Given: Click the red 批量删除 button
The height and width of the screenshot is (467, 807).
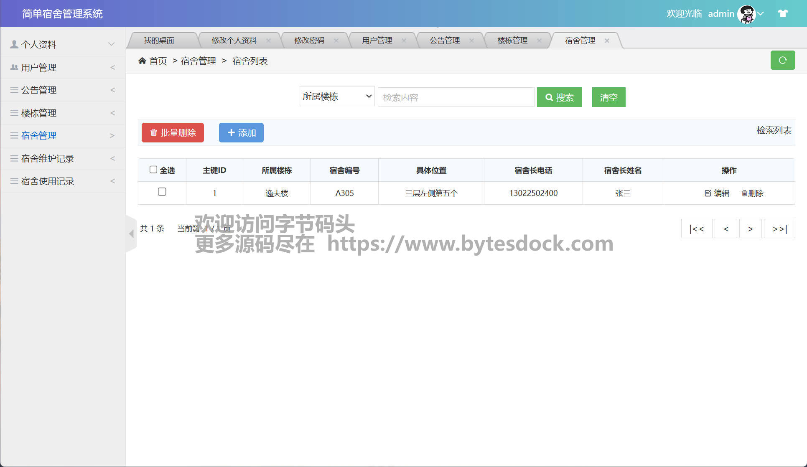Looking at the screenshot, I should pos(173,133).
